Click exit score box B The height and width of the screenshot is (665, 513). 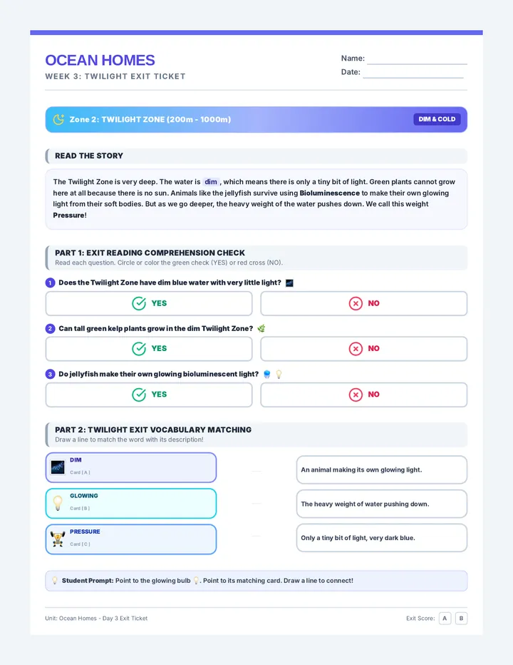(x=461, y=619)
